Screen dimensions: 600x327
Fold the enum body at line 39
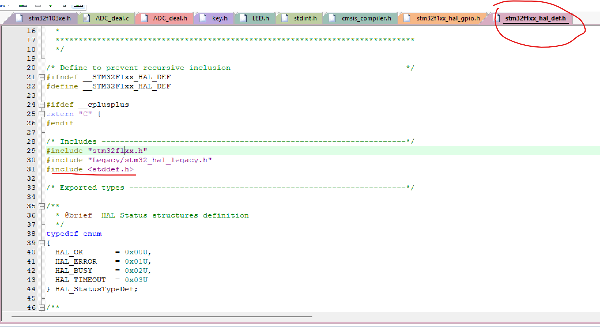[42, 243]
